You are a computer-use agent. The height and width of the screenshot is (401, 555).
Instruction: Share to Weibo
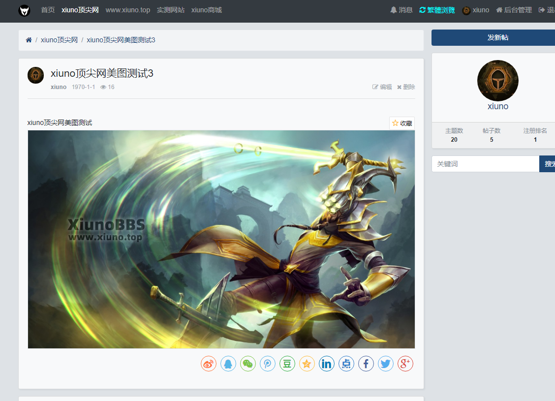(x=209, y=364)
